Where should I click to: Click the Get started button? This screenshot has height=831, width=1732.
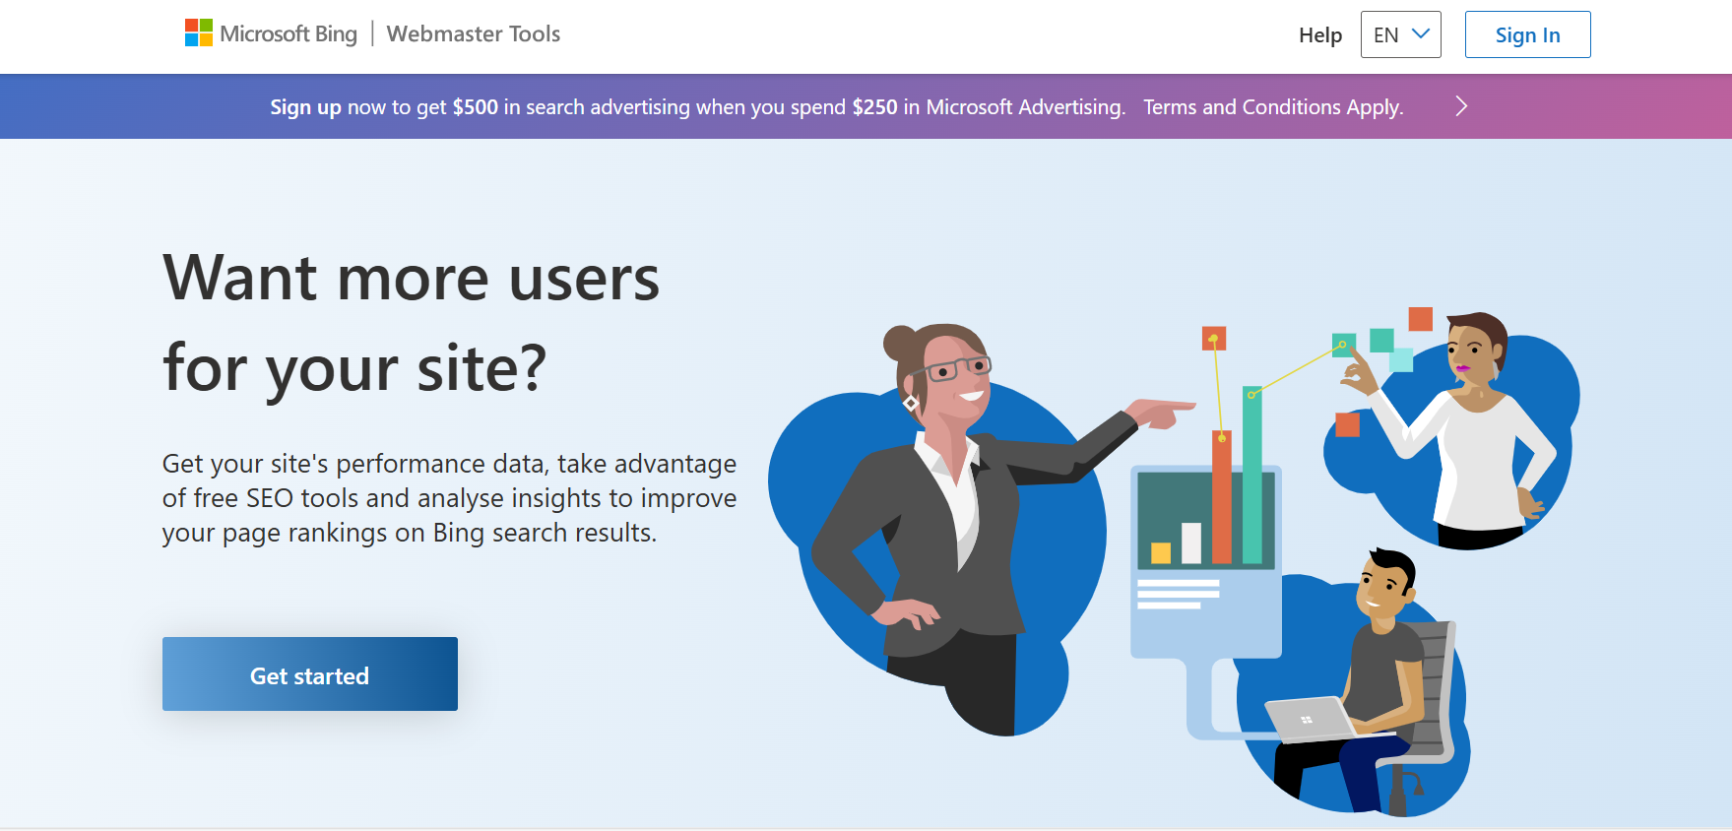click(x=310, y=674)
